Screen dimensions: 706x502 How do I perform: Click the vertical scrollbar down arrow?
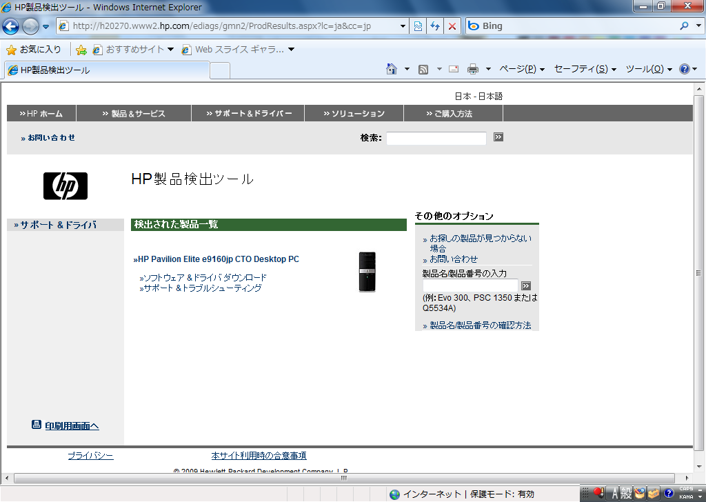699,466
